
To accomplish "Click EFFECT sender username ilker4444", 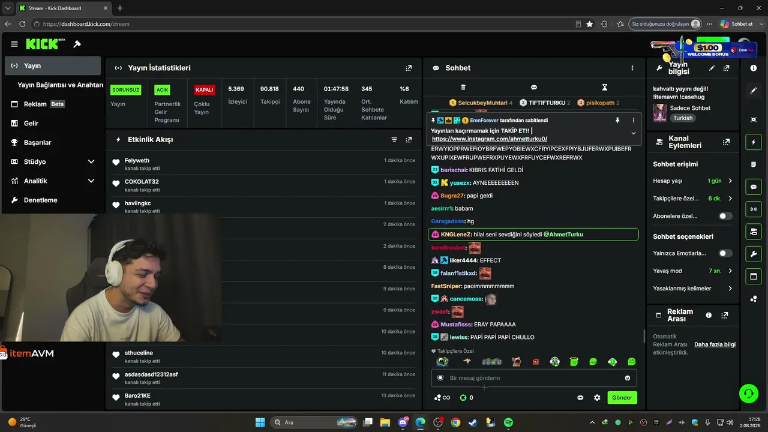I will point(464,260).
